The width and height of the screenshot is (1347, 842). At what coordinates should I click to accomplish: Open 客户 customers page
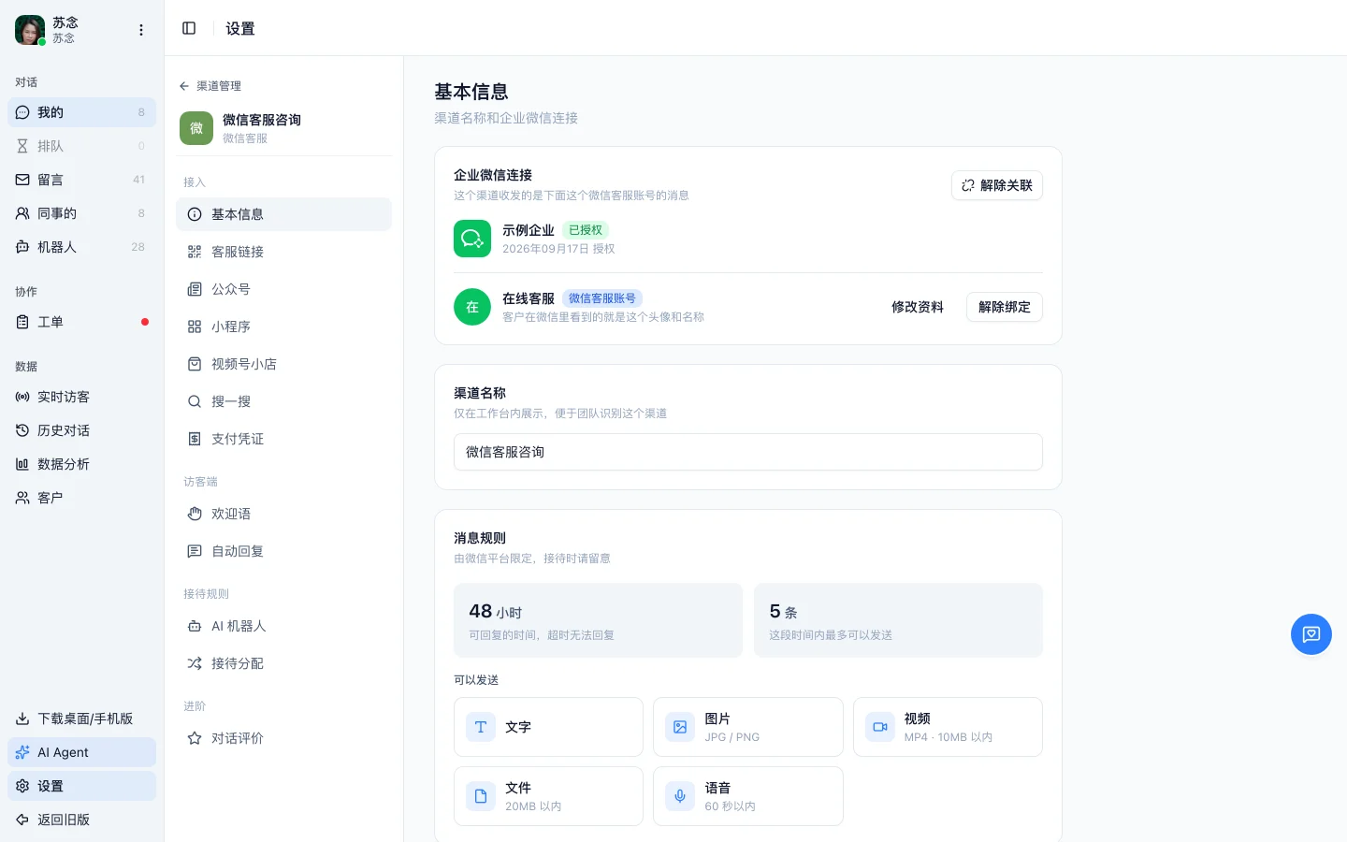pos(81,498)
